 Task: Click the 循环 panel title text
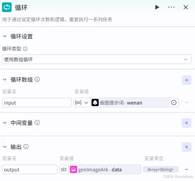click(x=21, y=8)
